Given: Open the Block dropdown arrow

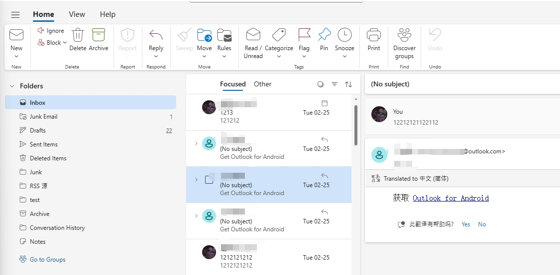Looking at the screenshot, I should click(x=65, y=42).
